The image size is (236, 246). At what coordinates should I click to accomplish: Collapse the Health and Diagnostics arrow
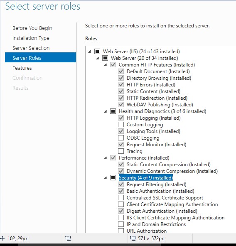106,111
